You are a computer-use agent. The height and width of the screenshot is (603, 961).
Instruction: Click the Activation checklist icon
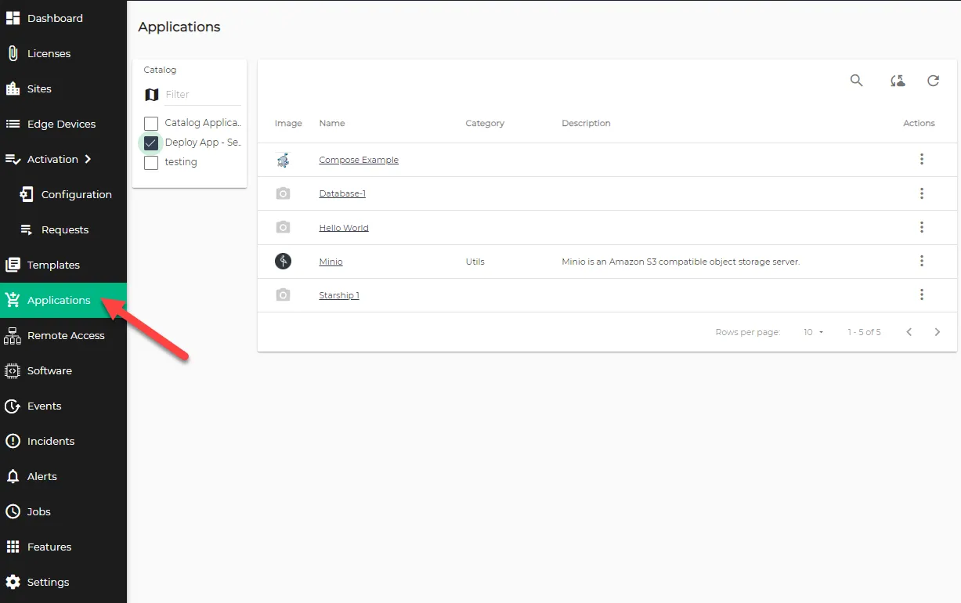[x=13, y=159]
